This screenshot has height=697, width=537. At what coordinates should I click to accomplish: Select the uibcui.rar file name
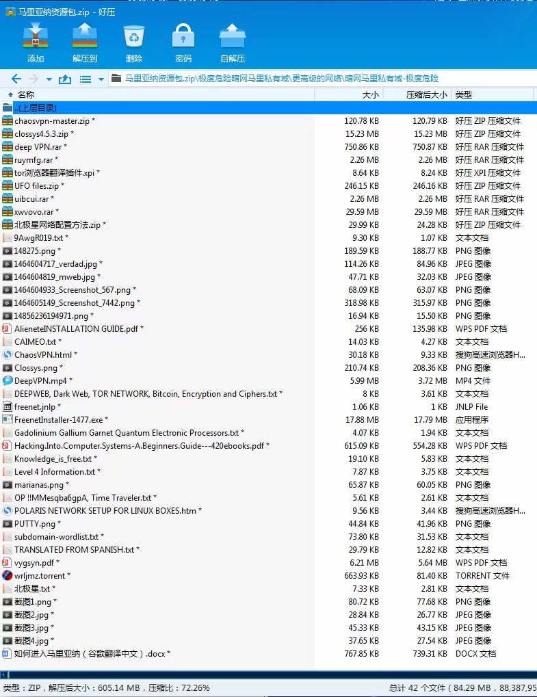coord(31,198)
